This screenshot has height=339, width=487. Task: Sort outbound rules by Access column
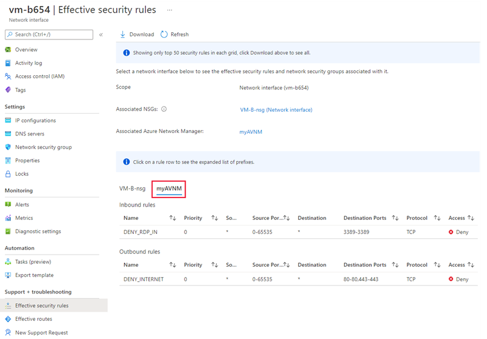click(471, 265)
